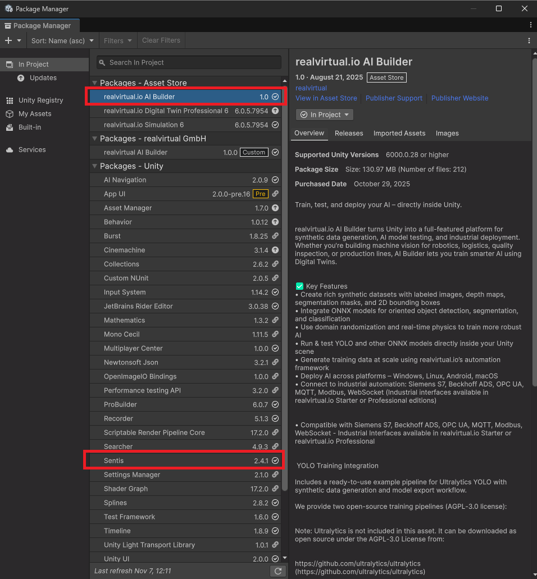537x579 pixels.
Task: Click the refresh package list icon
Action: point(277,571)
